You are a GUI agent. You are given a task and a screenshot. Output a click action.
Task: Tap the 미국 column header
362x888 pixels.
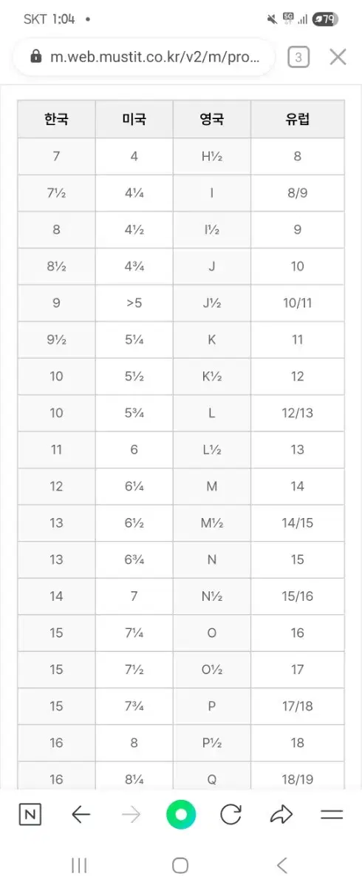(x=134, y=119)
